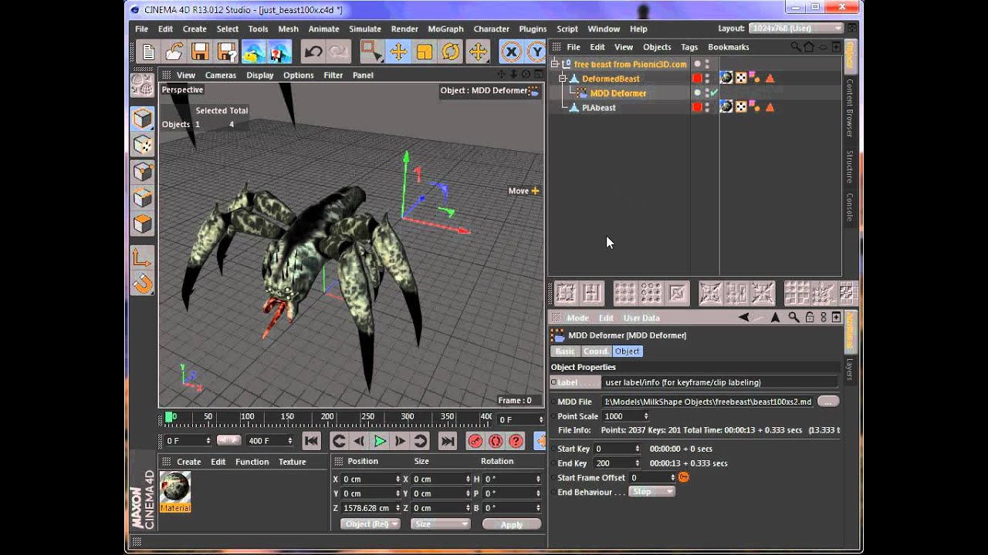Image resolution: width=988 pixels, height=555 pixels.
Task: Switch to the Coord. tab
Action: 595,351
